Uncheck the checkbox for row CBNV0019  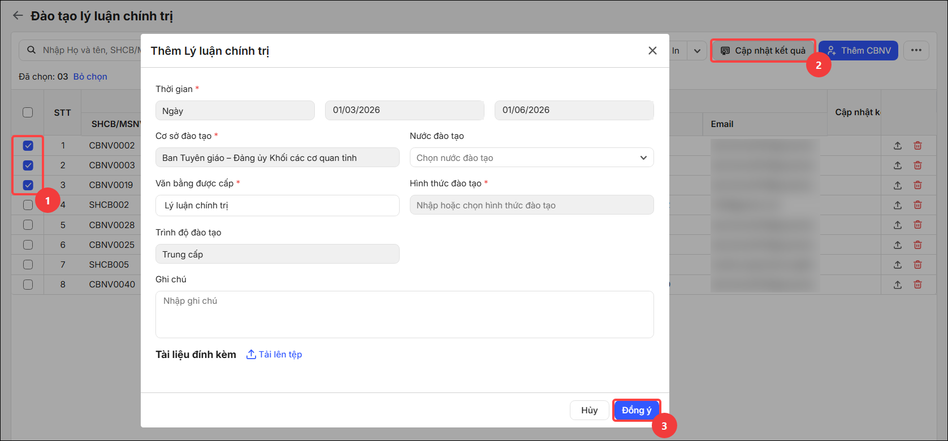click(28, 185)
